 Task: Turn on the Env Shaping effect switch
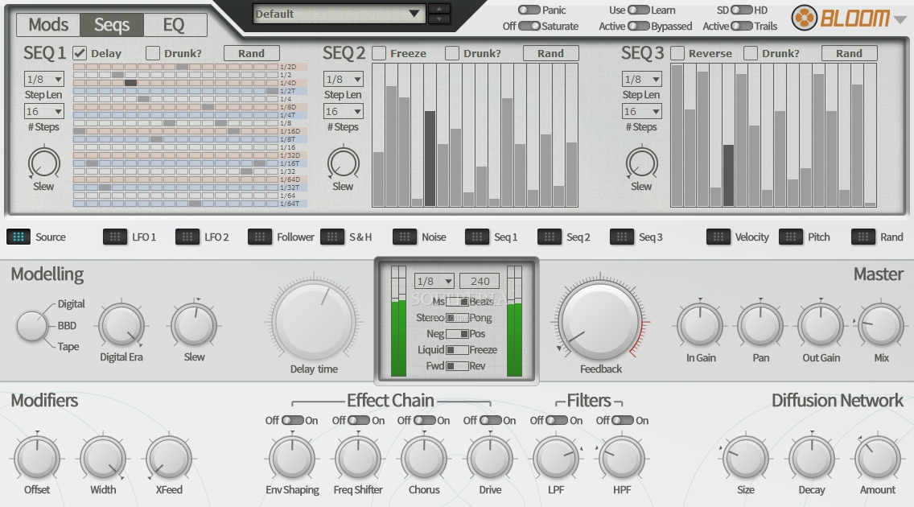coord(293,420)
